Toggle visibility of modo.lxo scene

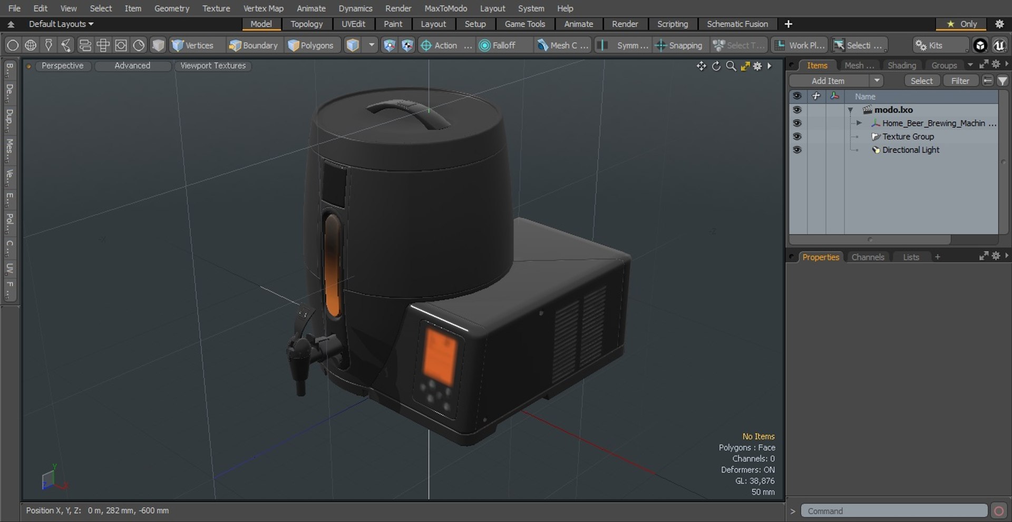tap(797, 110)
